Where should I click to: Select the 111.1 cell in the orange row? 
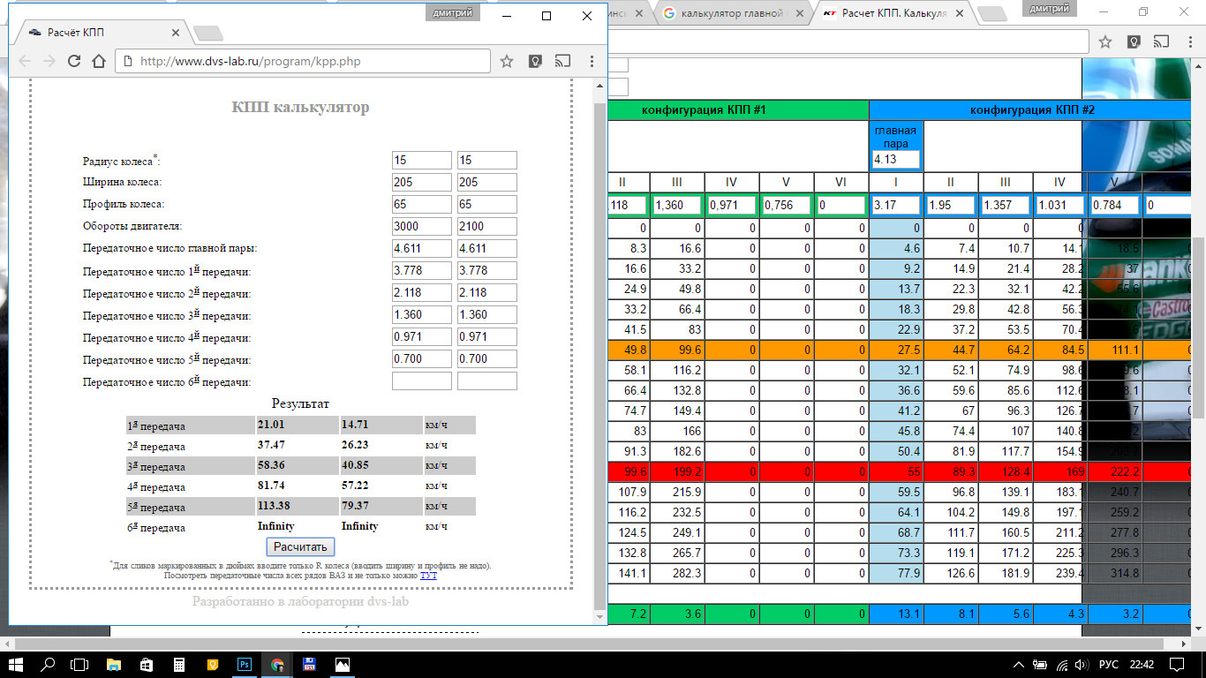coord(1115,350)
